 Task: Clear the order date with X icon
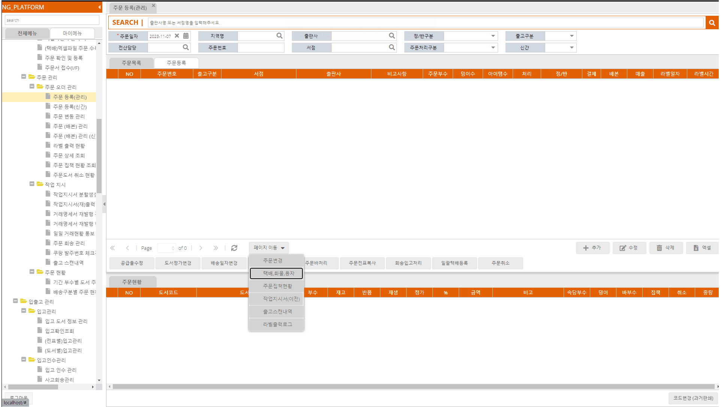click(177, 36)
